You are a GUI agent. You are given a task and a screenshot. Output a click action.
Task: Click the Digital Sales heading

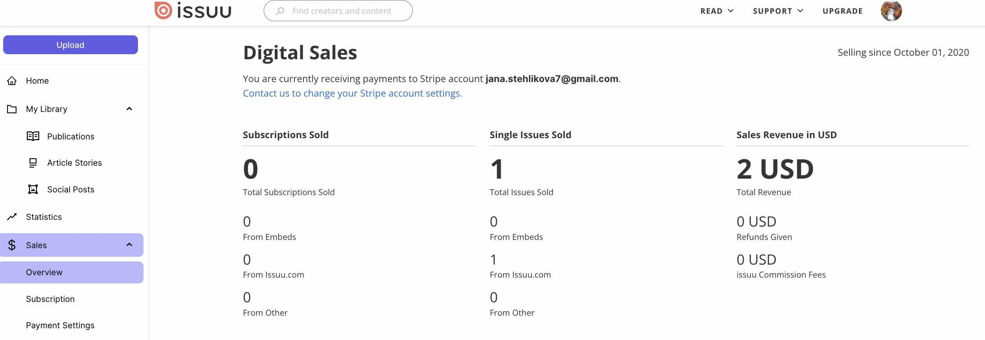pyautogui.click(x=300, y=53)
